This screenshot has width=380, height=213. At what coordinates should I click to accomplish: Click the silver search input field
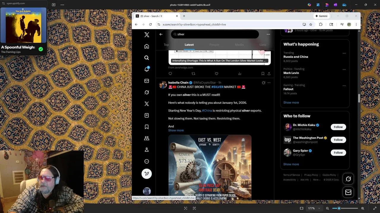[x=215, y=34]
